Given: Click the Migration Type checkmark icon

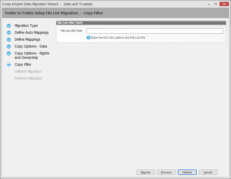Looking at the screenshot, I should (x=9, y=26).
